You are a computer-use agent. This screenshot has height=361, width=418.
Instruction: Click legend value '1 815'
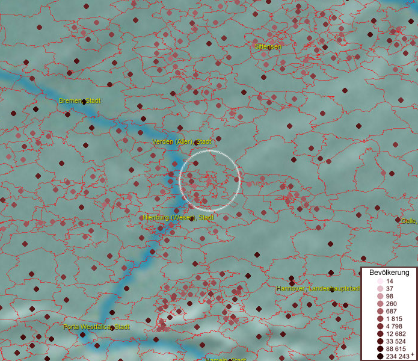(x=394, y=319)
